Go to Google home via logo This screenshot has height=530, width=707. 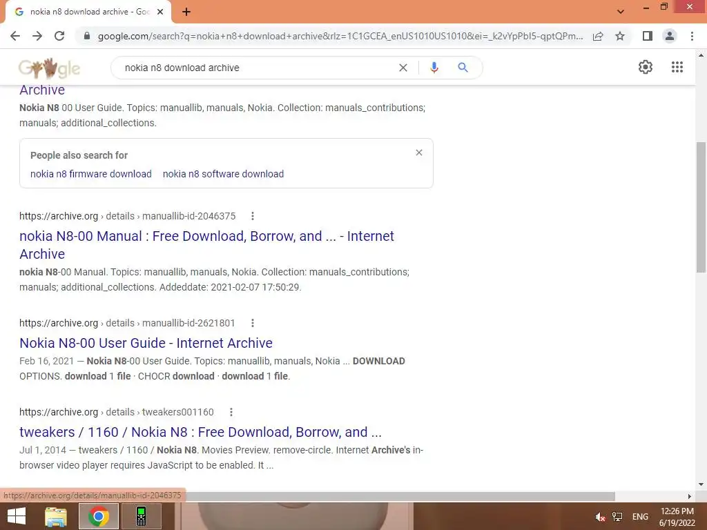point(49,68)
